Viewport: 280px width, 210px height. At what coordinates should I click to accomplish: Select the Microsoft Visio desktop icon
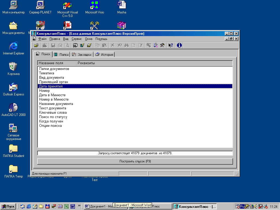(x=94, y=7)
